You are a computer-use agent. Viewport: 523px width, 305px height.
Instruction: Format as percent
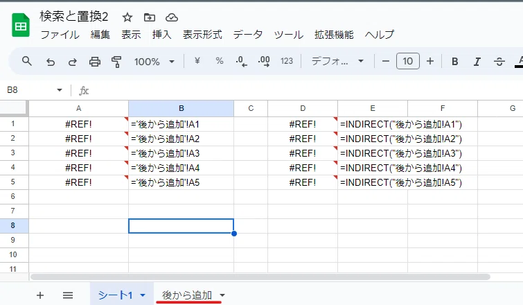219,61
